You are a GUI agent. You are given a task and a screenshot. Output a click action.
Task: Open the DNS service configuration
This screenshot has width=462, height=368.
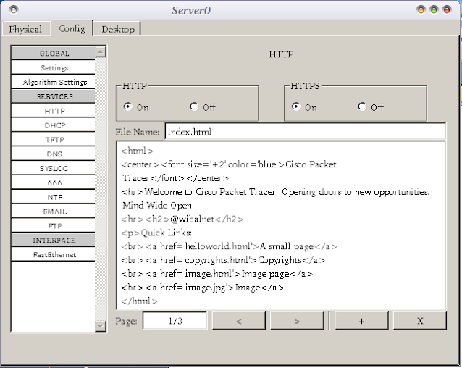point(54,154)
